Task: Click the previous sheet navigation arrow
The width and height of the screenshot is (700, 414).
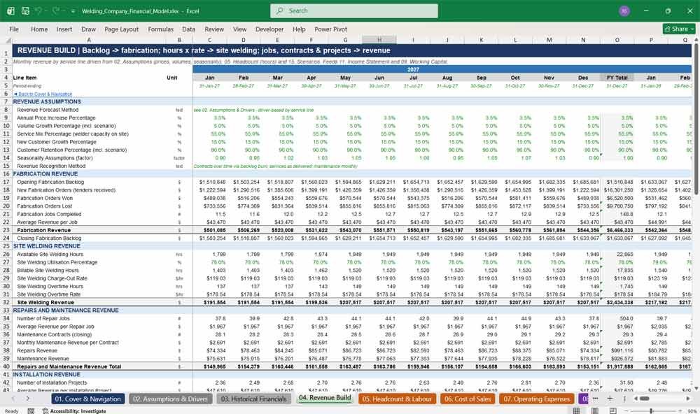Action: pyautogui.click(x=13, y=399)
